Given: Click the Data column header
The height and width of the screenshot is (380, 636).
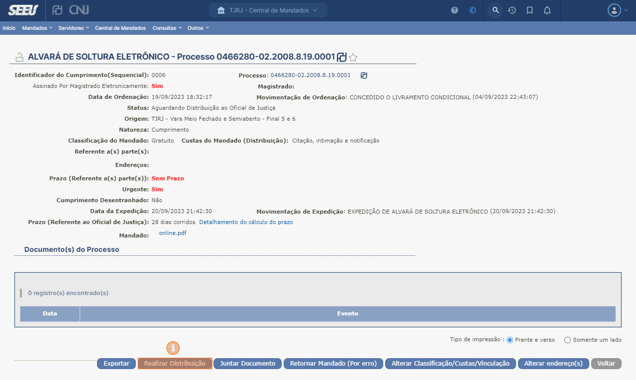Looking at the screenshot, I should point(50,313).
